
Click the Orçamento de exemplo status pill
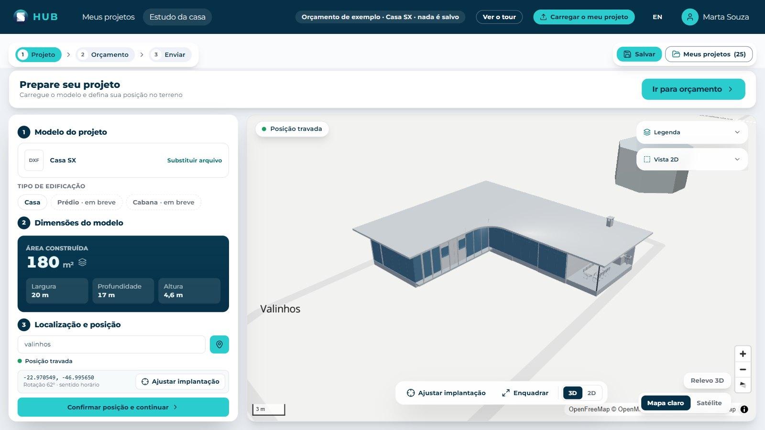click(x=380, y=17)
